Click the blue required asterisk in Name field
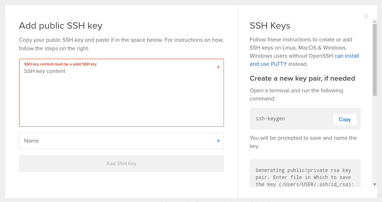382x202 pixels. coord(218,141)
